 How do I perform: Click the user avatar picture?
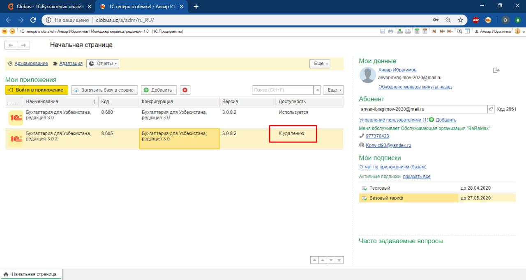[x=367, y=75]
